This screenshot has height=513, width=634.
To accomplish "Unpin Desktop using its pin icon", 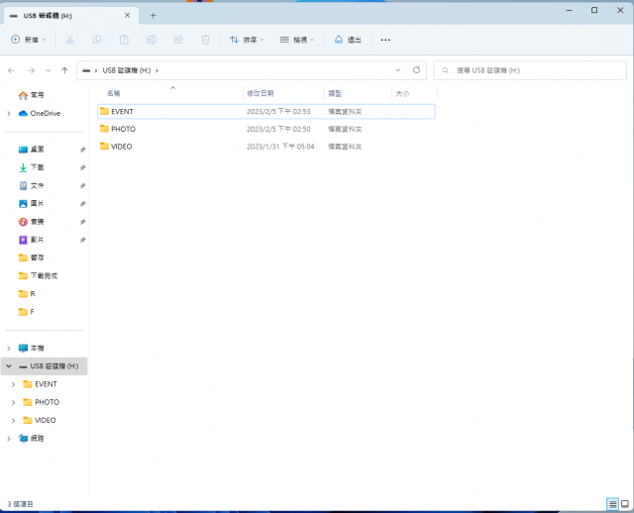I will pos(82,150).
